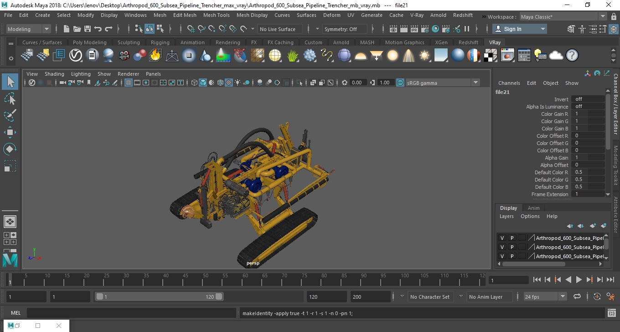Toggle smooth shade all in viewport toolbar

(x=203, y=83)
